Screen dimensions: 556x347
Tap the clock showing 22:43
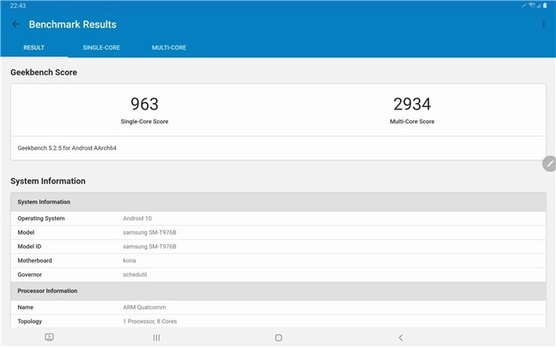18,5
